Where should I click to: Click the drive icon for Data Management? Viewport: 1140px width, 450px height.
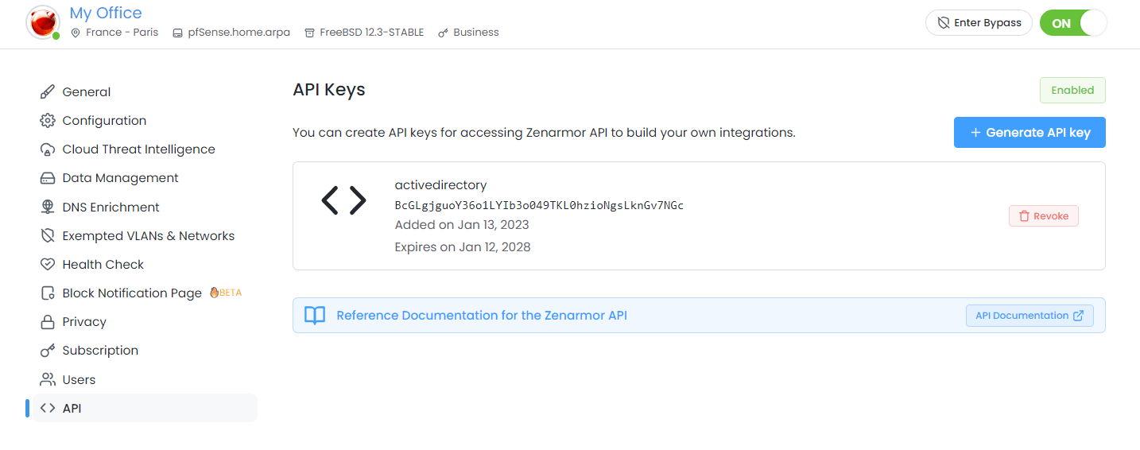tap(48, 178)
